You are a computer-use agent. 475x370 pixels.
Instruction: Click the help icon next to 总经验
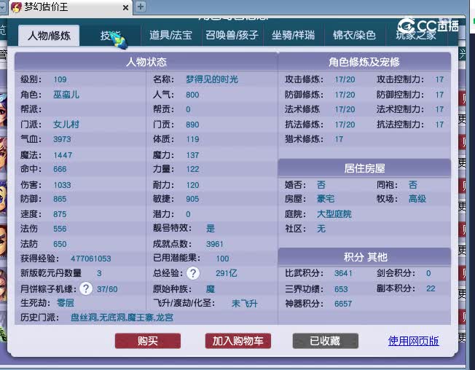pyautogui.click(x=193, y=273)
